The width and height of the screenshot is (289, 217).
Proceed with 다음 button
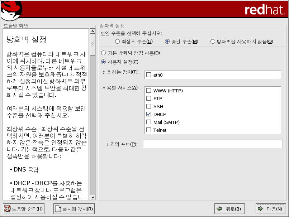tap(271, 209)
